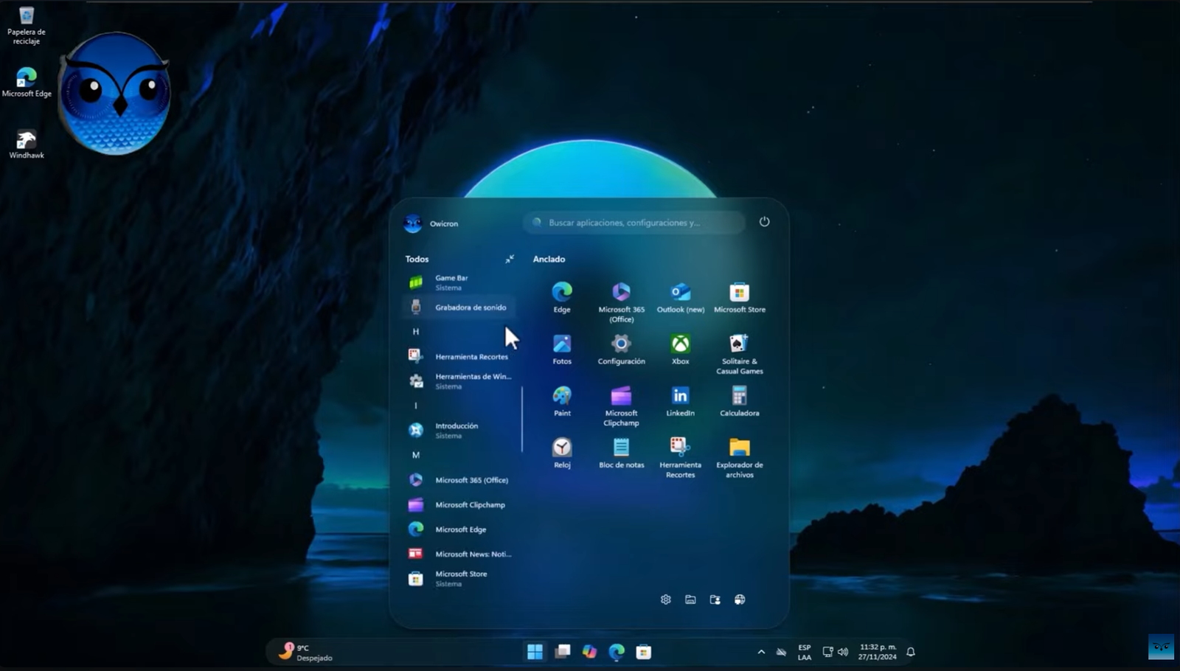Open the clock showing 11:32 p. m.
The width and height of the screenshot is (1180, 671).
pyautogui.click(x=878, y=652)
